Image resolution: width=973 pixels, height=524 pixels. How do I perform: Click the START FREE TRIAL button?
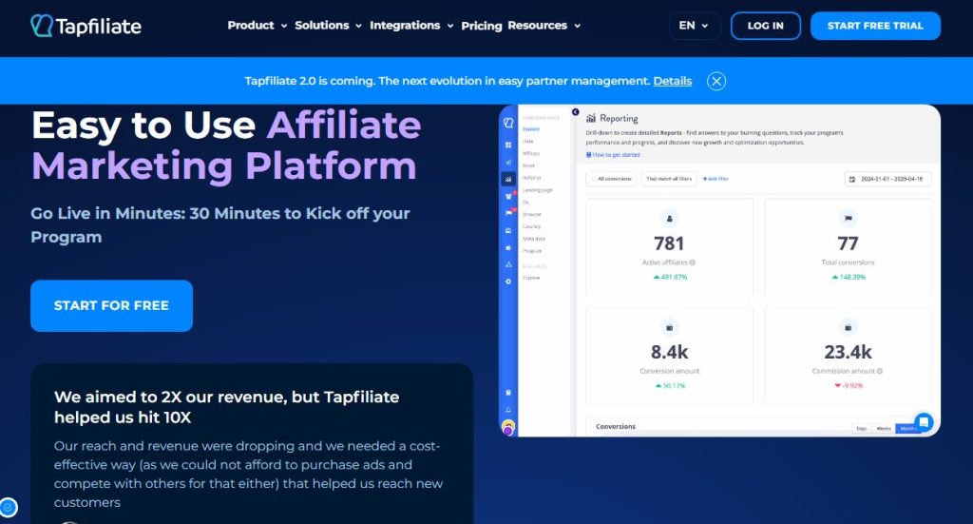(875, 26)
